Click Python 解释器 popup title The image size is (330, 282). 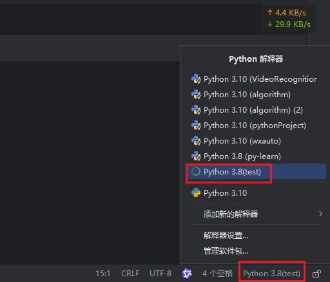[x=256, y=59]
